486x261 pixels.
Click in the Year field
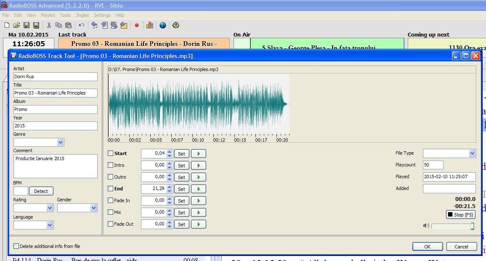[55, 126]
